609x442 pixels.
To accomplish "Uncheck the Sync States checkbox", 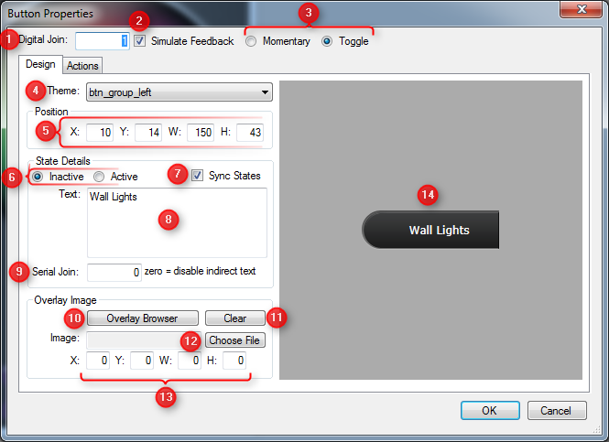I will [x=198, y=176].
